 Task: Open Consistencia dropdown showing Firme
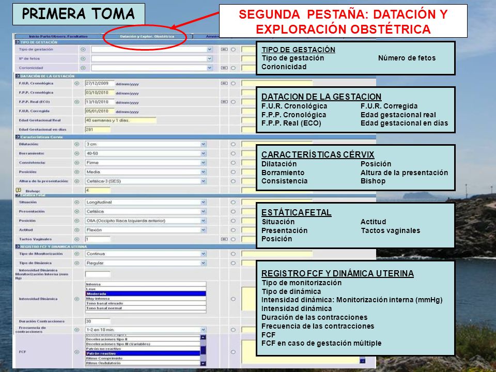pos(204,163)
